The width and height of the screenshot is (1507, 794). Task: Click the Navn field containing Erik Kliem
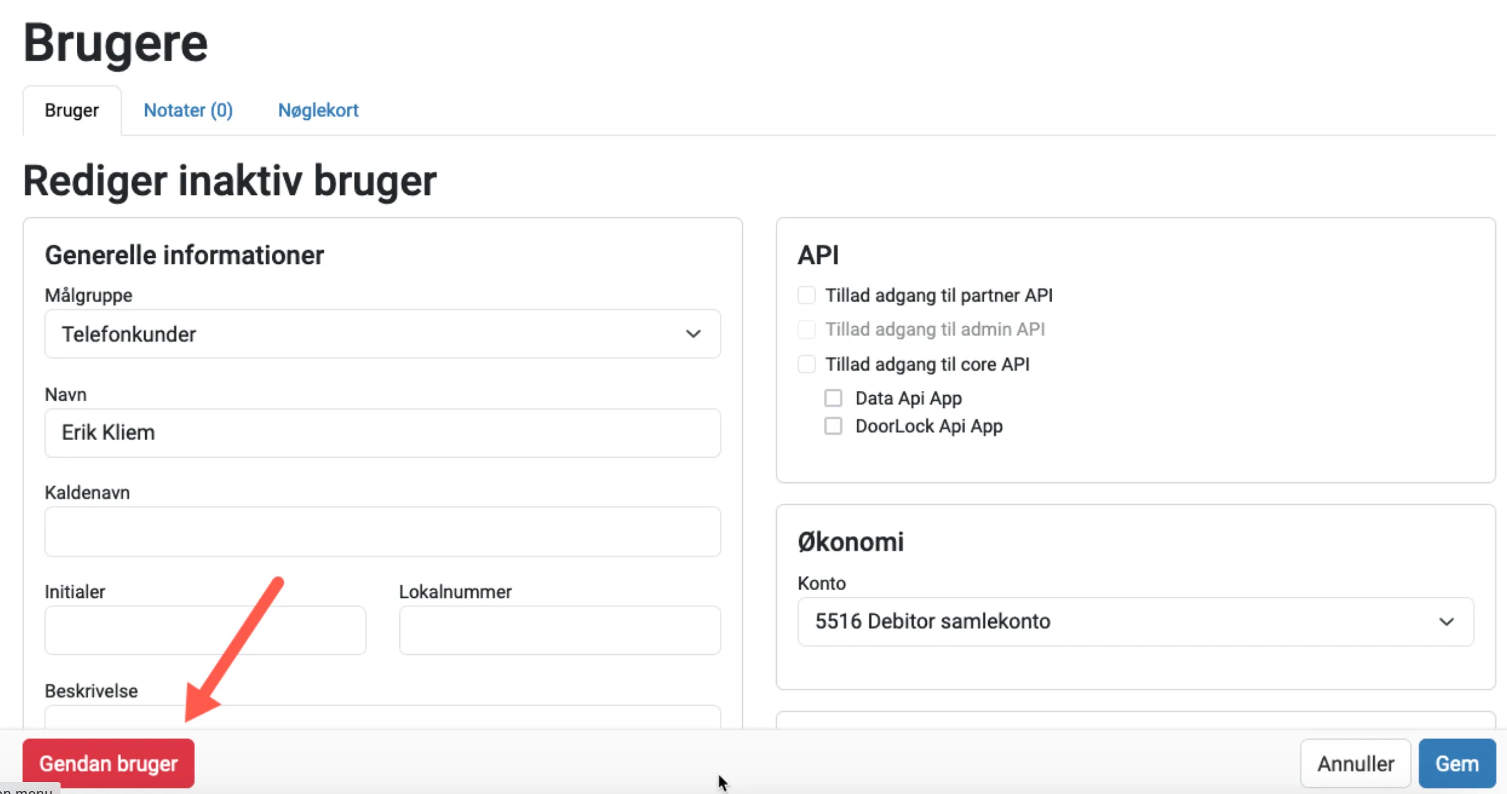click(382, 433)
